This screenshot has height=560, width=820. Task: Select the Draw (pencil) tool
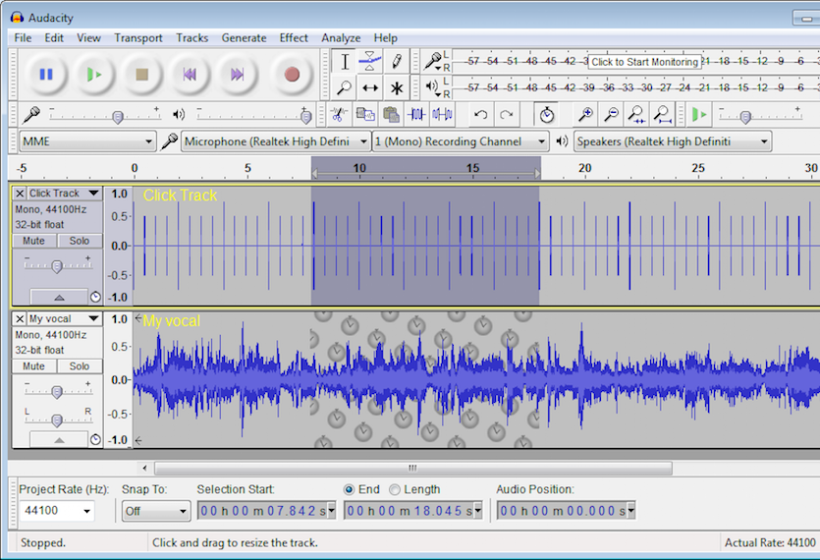click(x=396, y=62)
